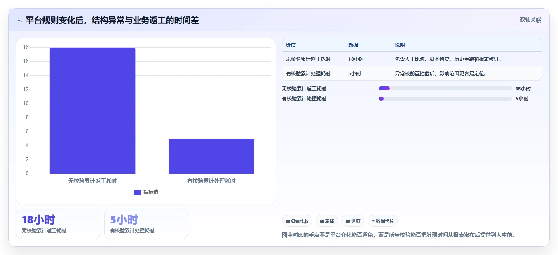The image size is (558, 255).
Task: Click progress label 无校验累计返工耗时
Action: point(304,88)
